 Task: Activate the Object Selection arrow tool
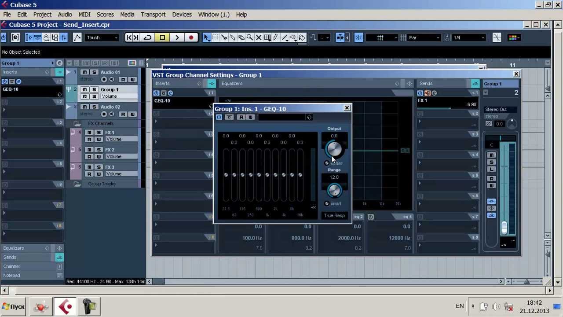[206, 38]
